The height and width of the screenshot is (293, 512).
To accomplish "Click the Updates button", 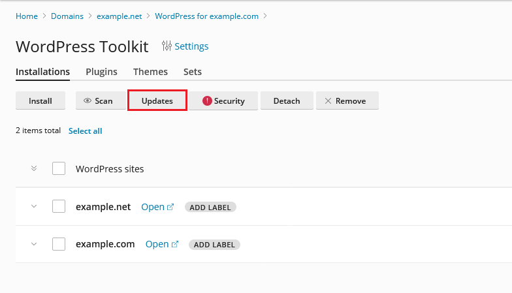I will pos(157,100).
